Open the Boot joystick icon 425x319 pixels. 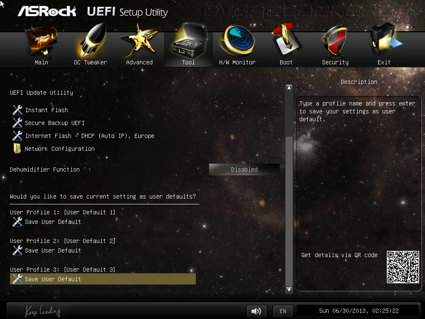tap(286, 40)
